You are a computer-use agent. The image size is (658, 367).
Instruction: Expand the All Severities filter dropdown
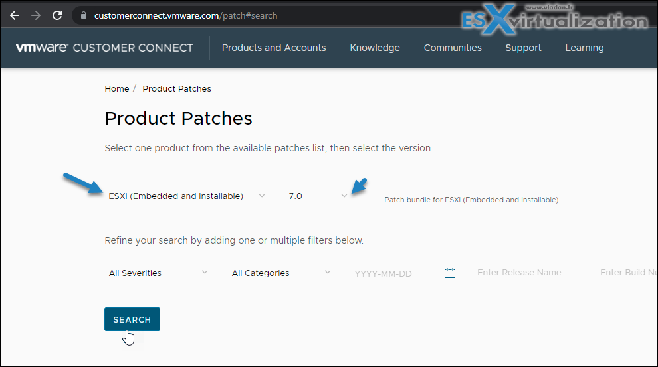pos(158,273)
